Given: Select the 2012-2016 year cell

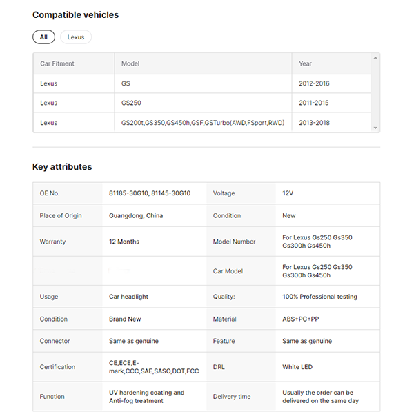Looking at the screenshot, I should point(314,83).
